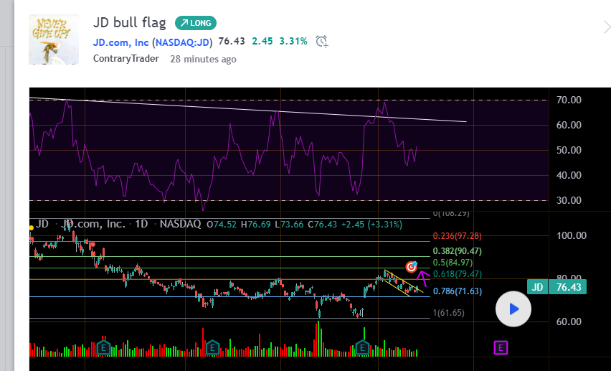
Task: Click the purple future earnings E marker
Action: (501, 347)
